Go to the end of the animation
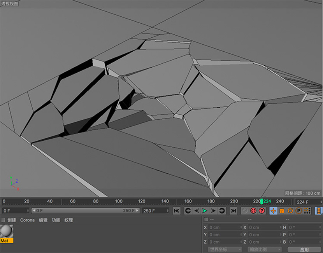Screen dimensions: 323x253 (233, 211)
